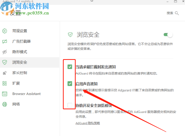The width and height of the screenshot is (185, 136).
Task: Maximize the AdGuard window
Action: click(176, 1)
